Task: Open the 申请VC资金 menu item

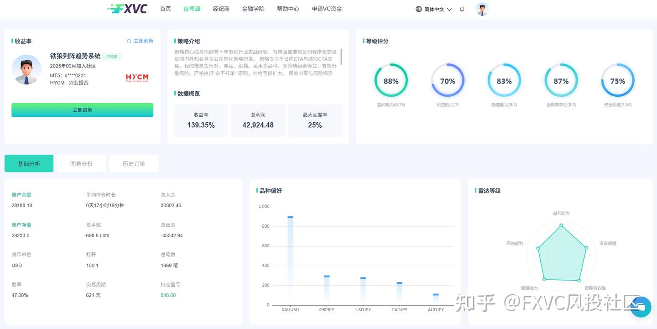Action: 327,9
